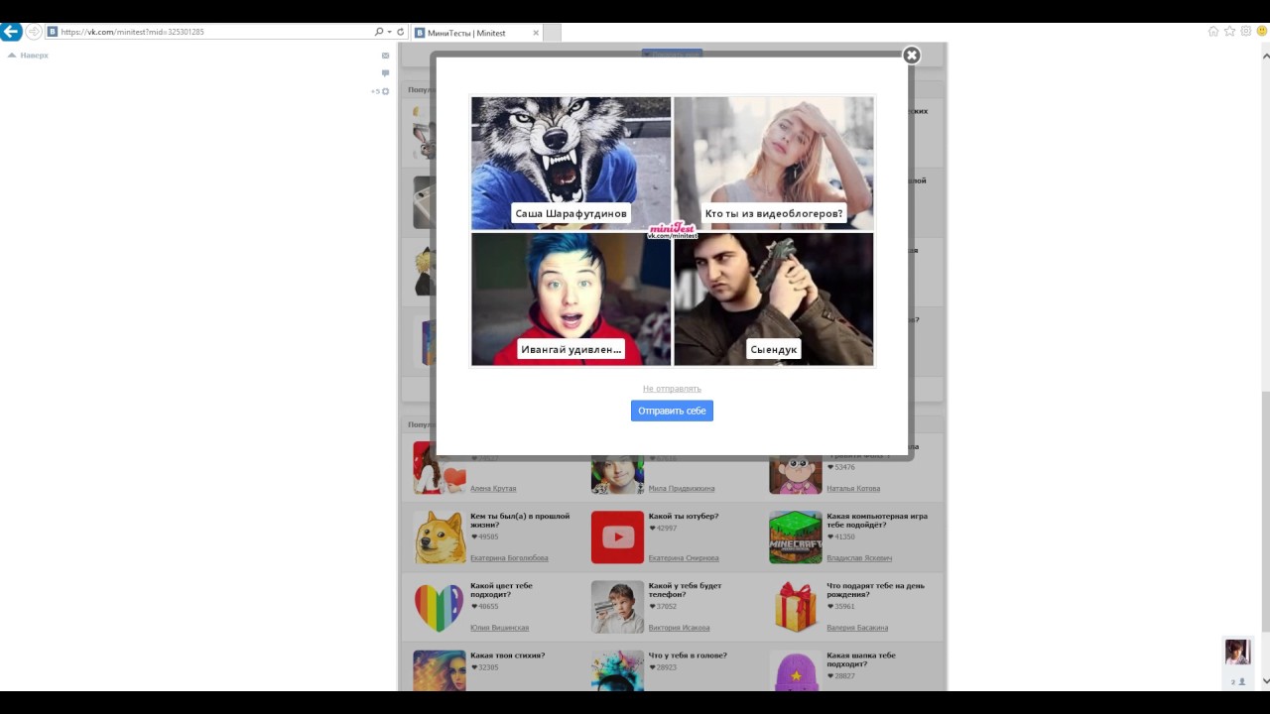The height and width of the screenshot is (714, 1270).
Task: Click the likes count 35961
Action: (x=841, y=606)
